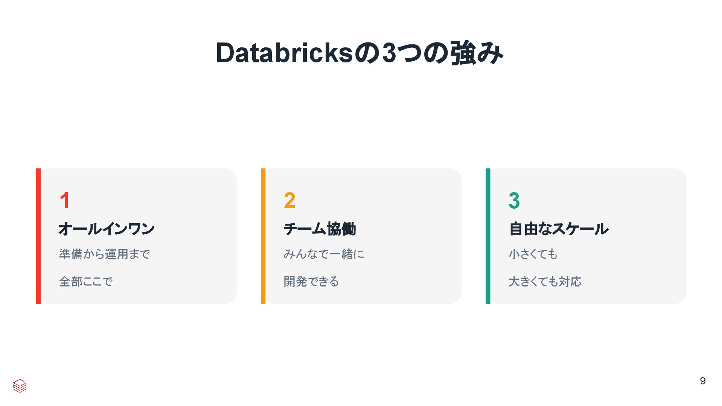Click the text みんなで一緒に
Viewport: 722px width, 406px height.
point(324,254)
